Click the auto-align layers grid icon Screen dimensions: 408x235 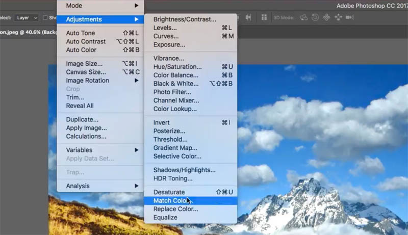tap(264, 17)
